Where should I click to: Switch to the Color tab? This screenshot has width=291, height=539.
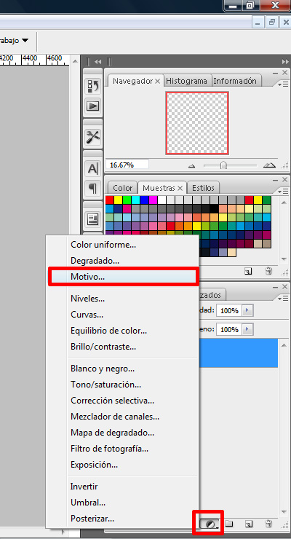[x=123, y=188]
